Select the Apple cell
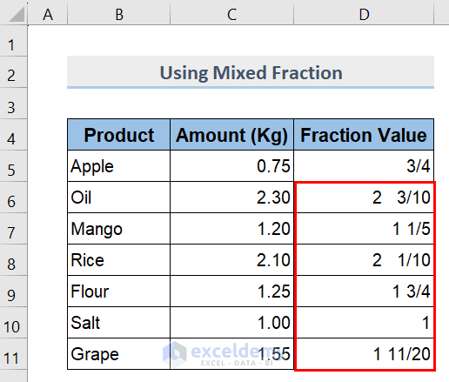Image resolution: width=449 pixels, height=382 pixels. pos(118,166)
